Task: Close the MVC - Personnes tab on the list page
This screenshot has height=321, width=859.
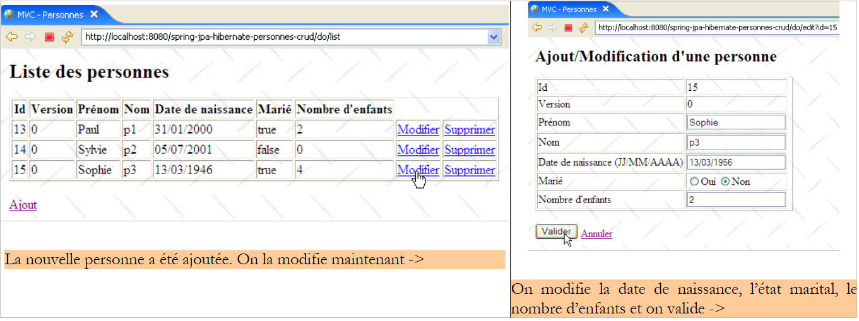Action: tap(94, 15)
